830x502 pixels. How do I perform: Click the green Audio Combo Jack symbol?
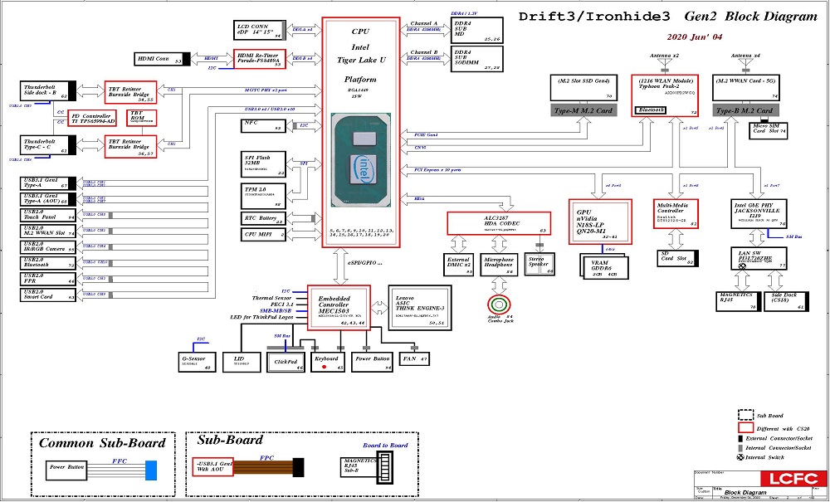click(x=499, y=305)
